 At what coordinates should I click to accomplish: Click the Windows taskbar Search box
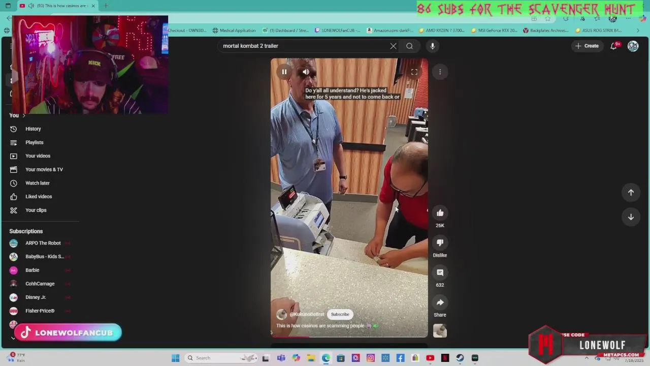pos(221,358)
